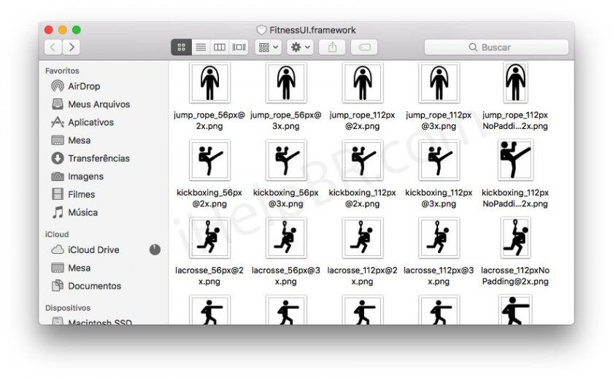Image resolution: width=613 pixels, height=380 pixels.
Task: Go back with the left arrow
Action: click(53, 47)
